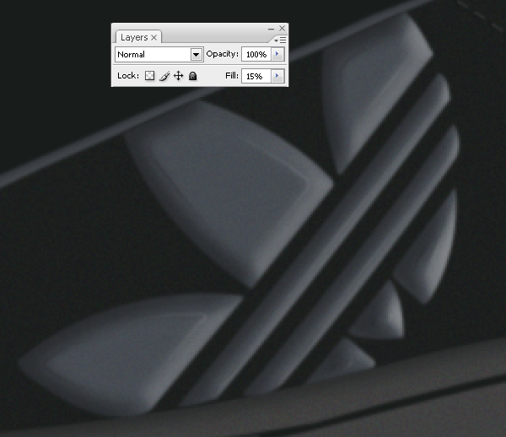The width and height of the screenshot is (506, 437).
Task: Click the Opacity 100% field
Action: coord(256,54)
